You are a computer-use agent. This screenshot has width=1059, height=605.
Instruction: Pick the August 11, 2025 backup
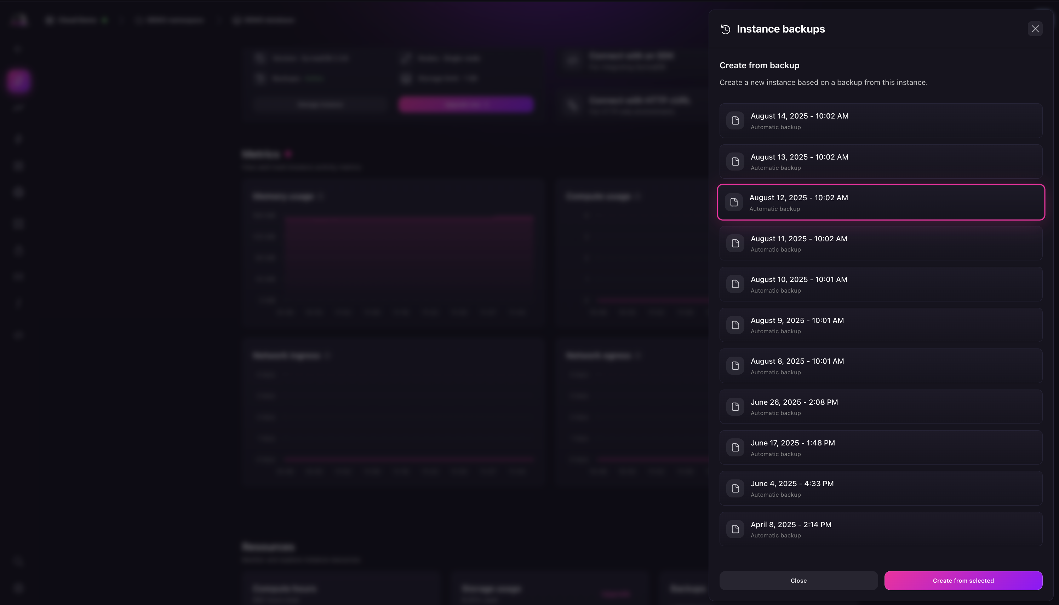(x=881, y=243)
